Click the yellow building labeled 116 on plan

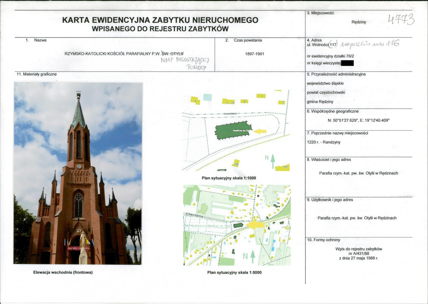click(x=236, y=163)
